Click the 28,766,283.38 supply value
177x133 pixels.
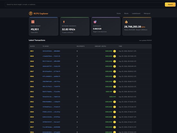132,27
